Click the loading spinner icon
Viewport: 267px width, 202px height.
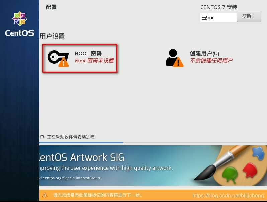click(x=42, y=137)
